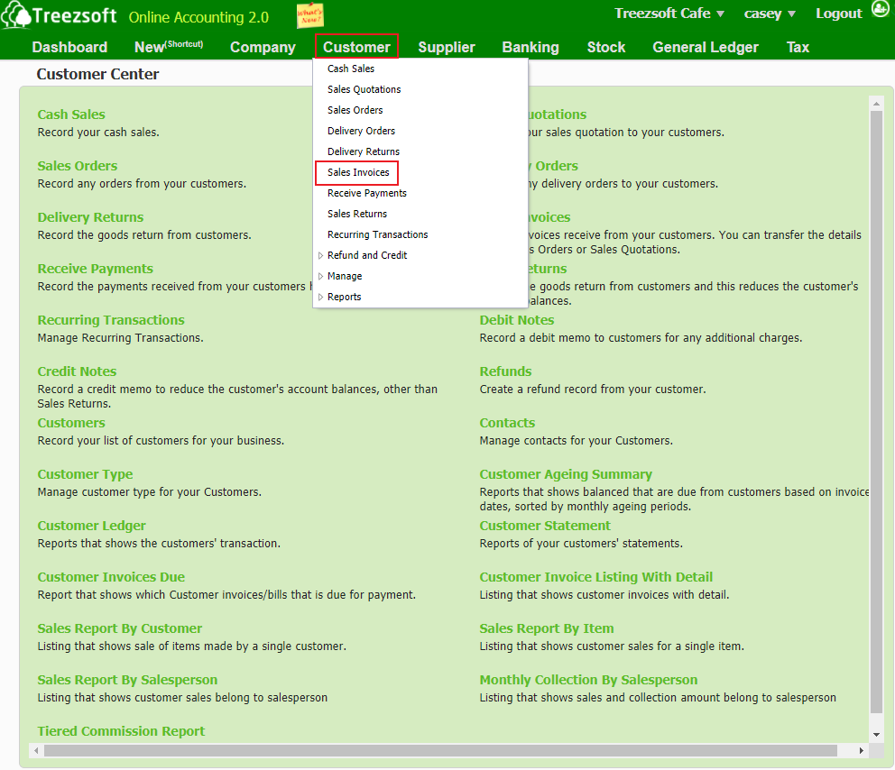Click the vertical scrollbar up arrow
Screen dimensions: 895x770
(875, 104)
